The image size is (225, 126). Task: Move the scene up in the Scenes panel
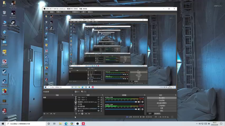tap(51, 114)
